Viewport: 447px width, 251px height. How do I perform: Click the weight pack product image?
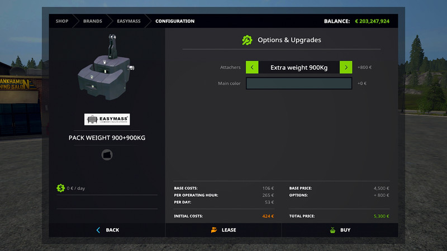point(106,70)
